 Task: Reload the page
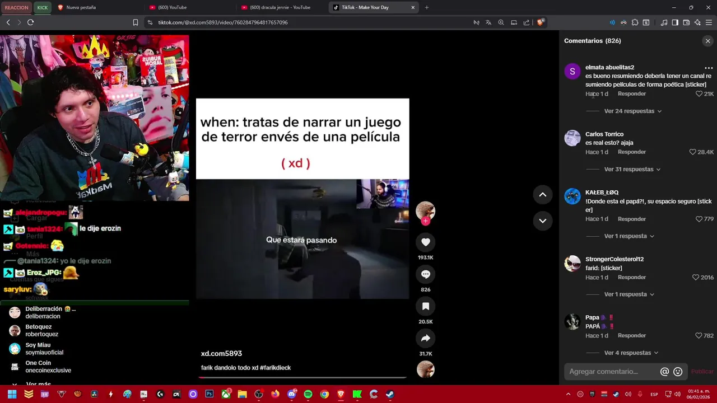pyautogui.click(x=30, y=22)
